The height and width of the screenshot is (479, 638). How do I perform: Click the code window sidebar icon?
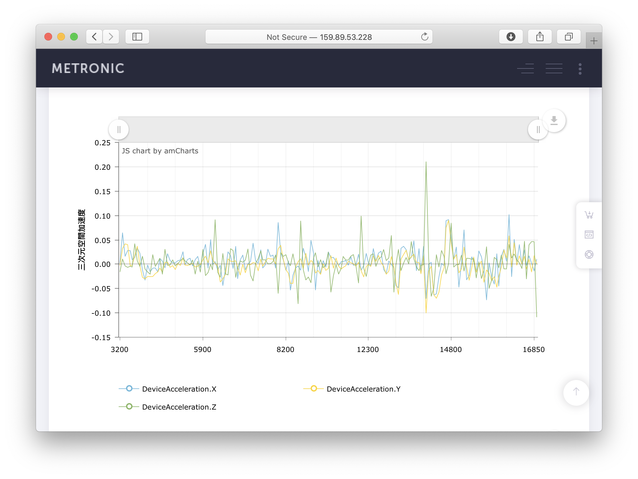(x=589, y=235)
